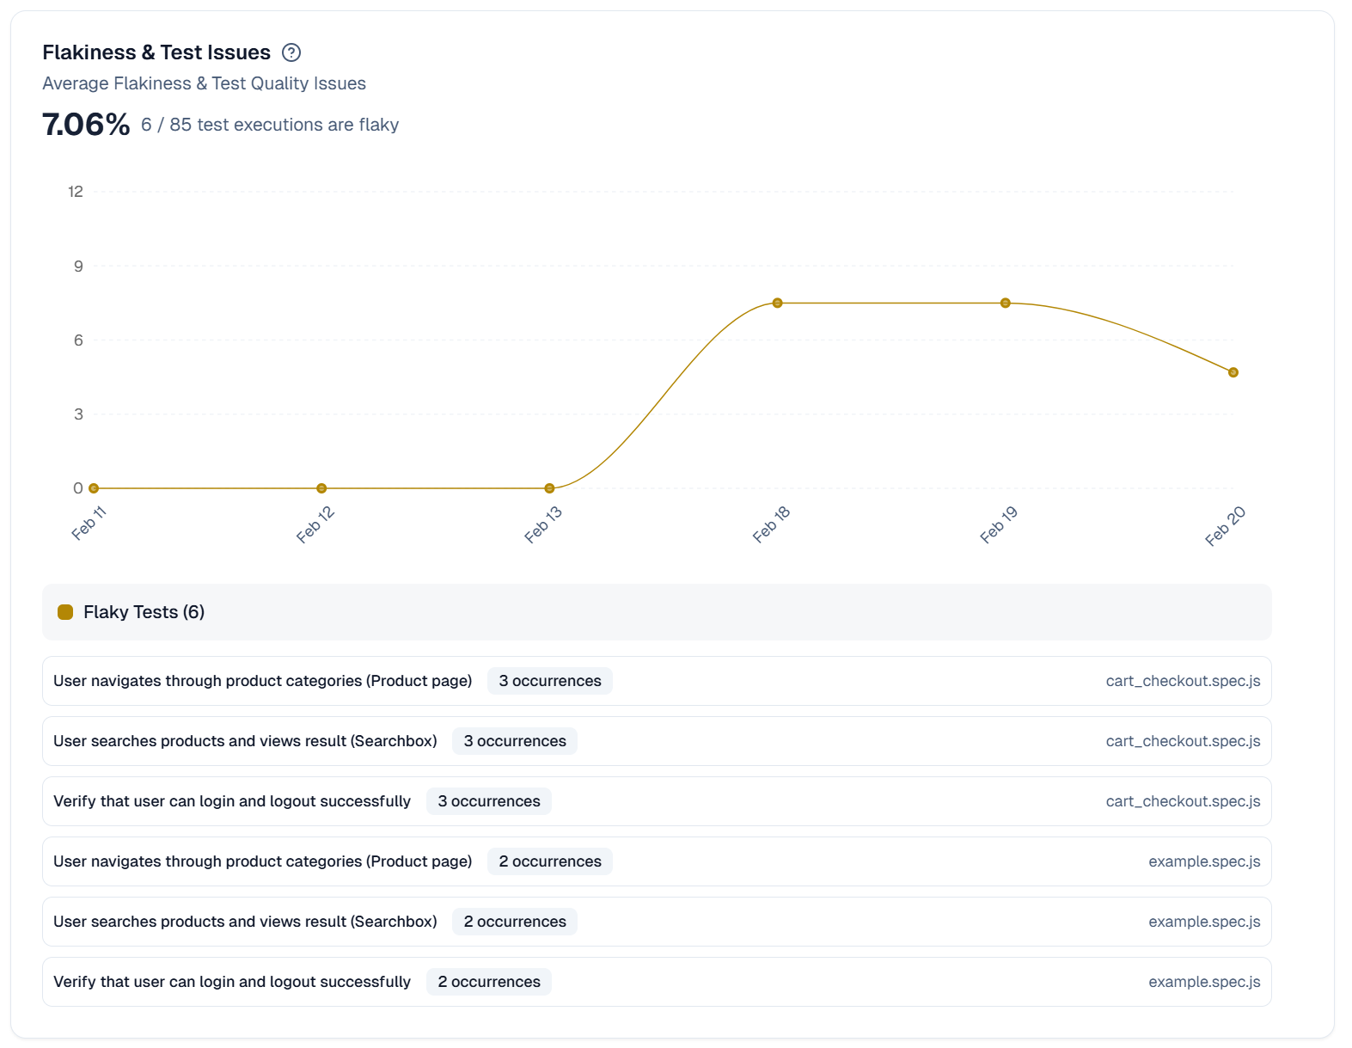Open product categories test with 2 occurrences
Image resolution: width=1352 pixels, height=1048 pixels.
click(x=262, y=861)
